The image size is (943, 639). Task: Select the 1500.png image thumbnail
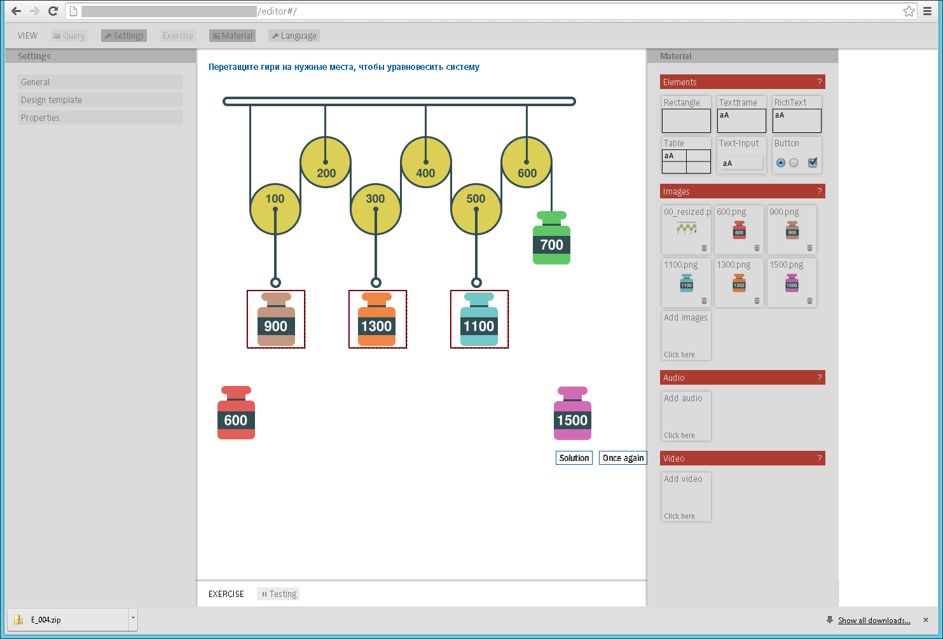tap(792, 282)
